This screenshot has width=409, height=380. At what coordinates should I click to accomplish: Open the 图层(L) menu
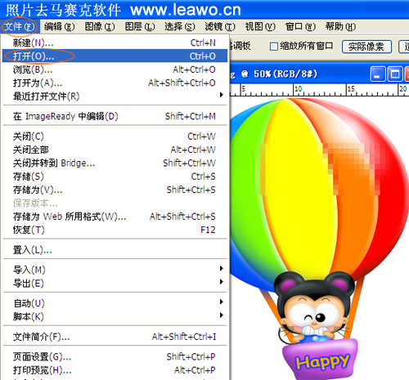point(140,27)
